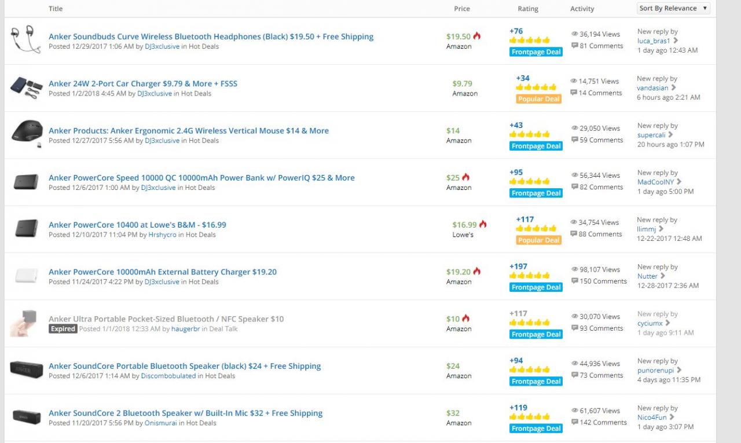This screenshot has height=443, width=741.
Task: Click the 56,344 Views count
Action: coord(600,175)
